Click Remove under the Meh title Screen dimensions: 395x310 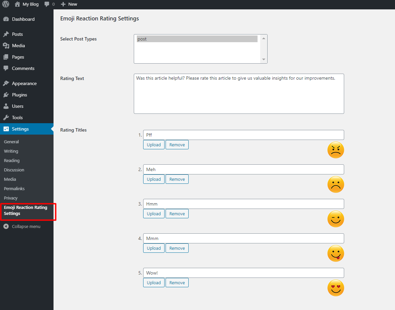[x=177, y=179]
